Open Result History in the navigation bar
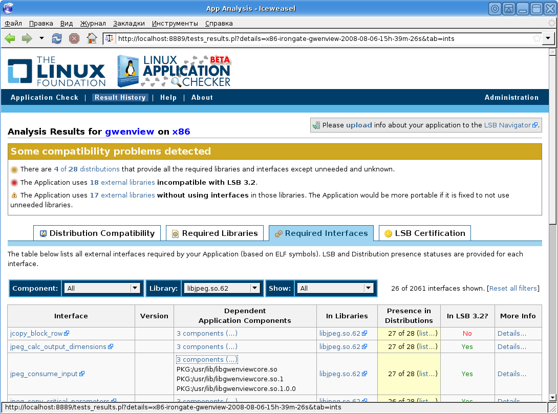The height and width of the screenshot is (414, 558). point(120,97)
